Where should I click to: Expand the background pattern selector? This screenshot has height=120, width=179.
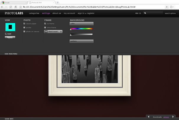[x=82, y=41]
